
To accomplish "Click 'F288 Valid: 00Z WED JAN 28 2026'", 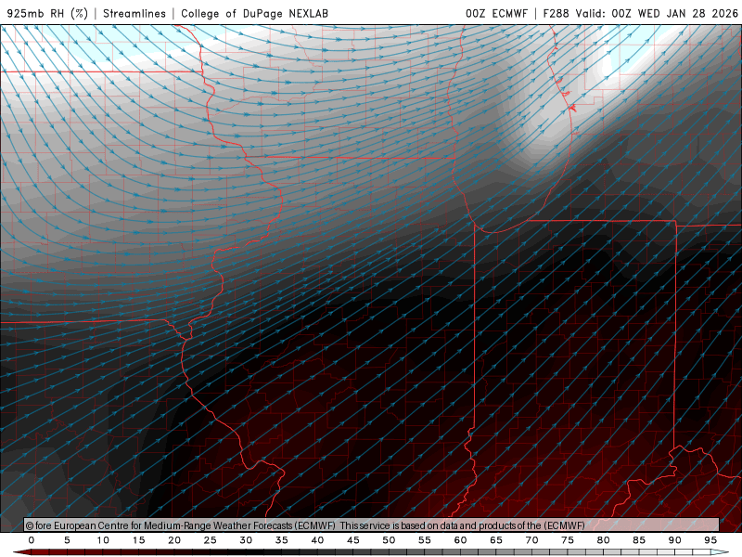I will pyautogui.click(x=641, y=13).
